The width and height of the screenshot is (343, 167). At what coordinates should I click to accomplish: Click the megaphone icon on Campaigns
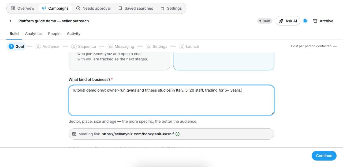[44, 8]
